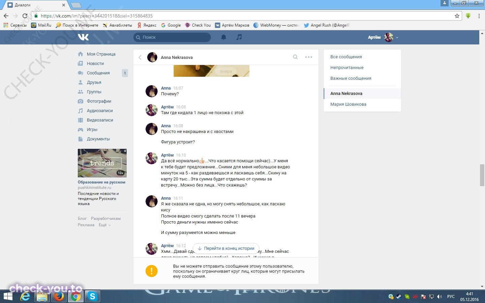The image size is (485, 303).
Task: Open the Сервисы apps shortcut
Action: coord(15,25)
